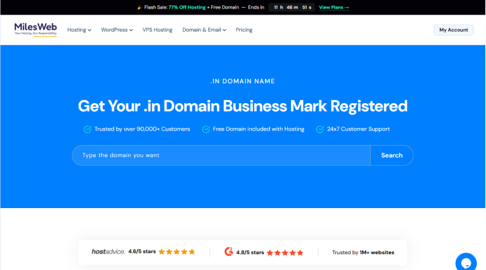Click checkmark icon beside Trusted by 90,000+ Customers
Image resolution: width=486 pixels, height=270 pixels.
pyautogui.click(x=87, y=129)
